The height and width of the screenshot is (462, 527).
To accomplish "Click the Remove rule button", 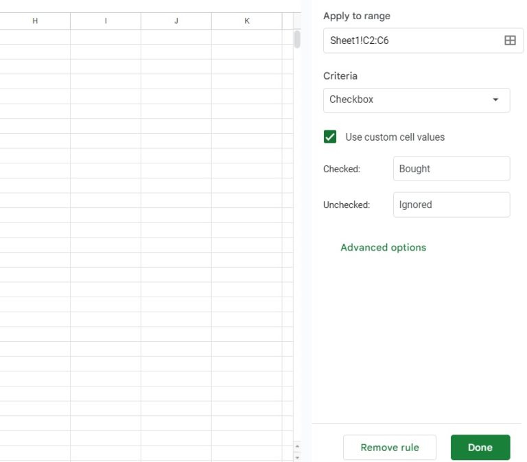I will tap(390, 447).
